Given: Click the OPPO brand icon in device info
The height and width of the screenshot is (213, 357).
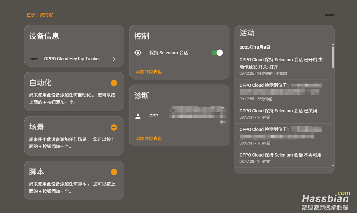Looking at the screenshot, I should pyautogui.click(x=34, y=59).
